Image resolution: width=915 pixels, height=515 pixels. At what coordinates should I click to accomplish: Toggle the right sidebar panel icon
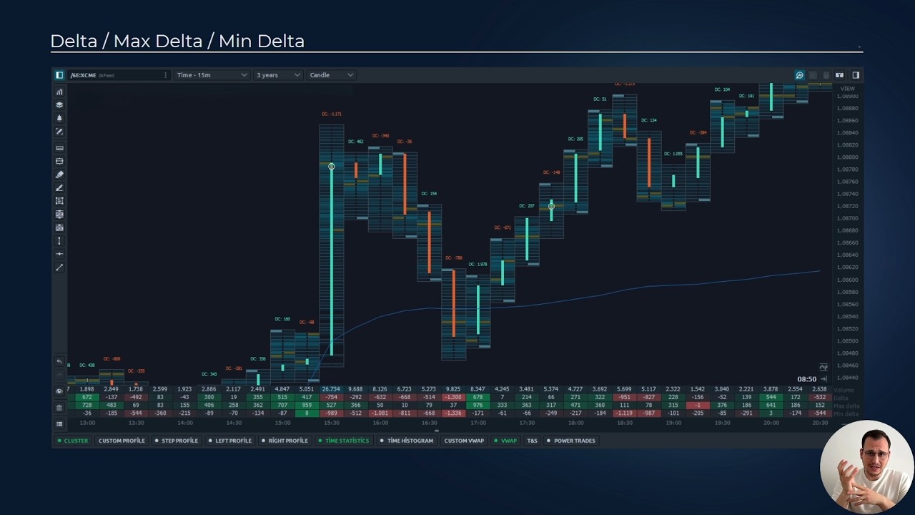point(856,75)
